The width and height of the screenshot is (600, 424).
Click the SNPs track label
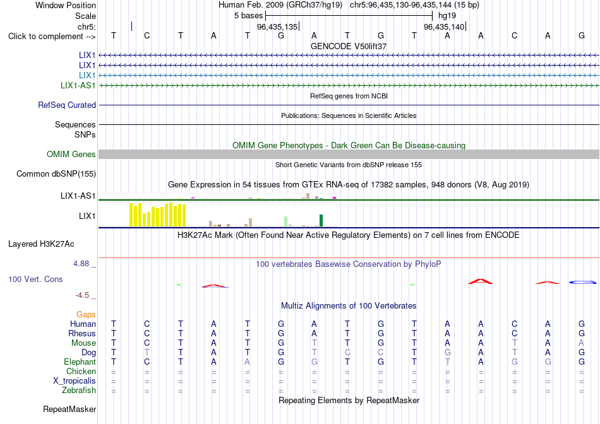pyautogui.click(x=85, y=134)
